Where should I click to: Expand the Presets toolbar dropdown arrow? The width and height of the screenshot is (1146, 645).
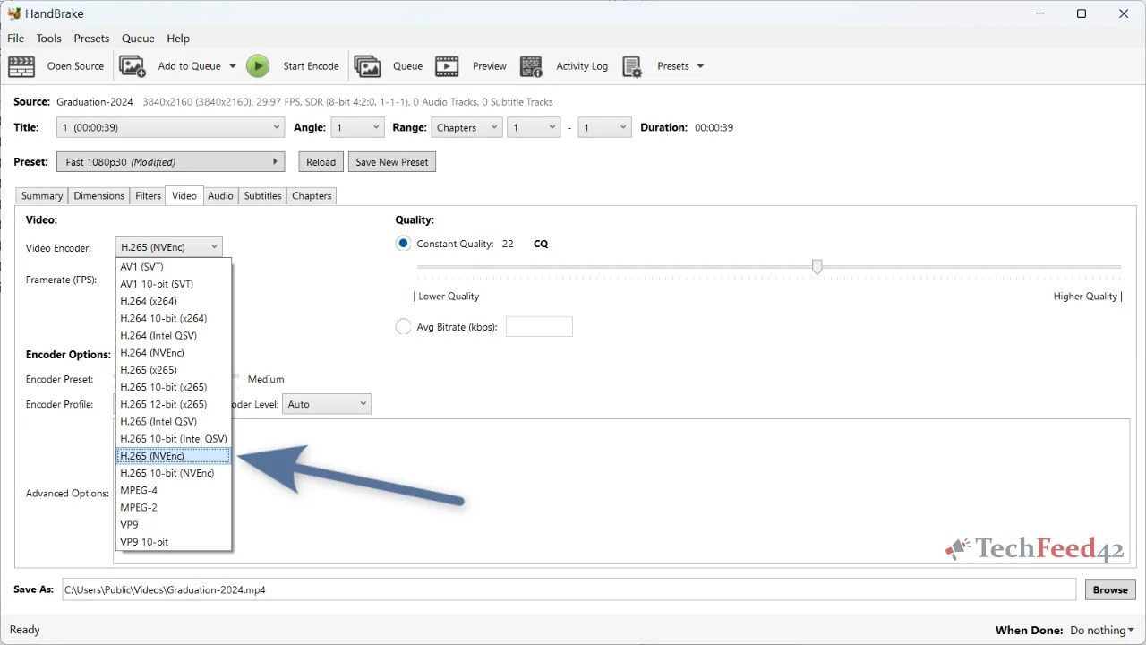(x=700, y=66)
